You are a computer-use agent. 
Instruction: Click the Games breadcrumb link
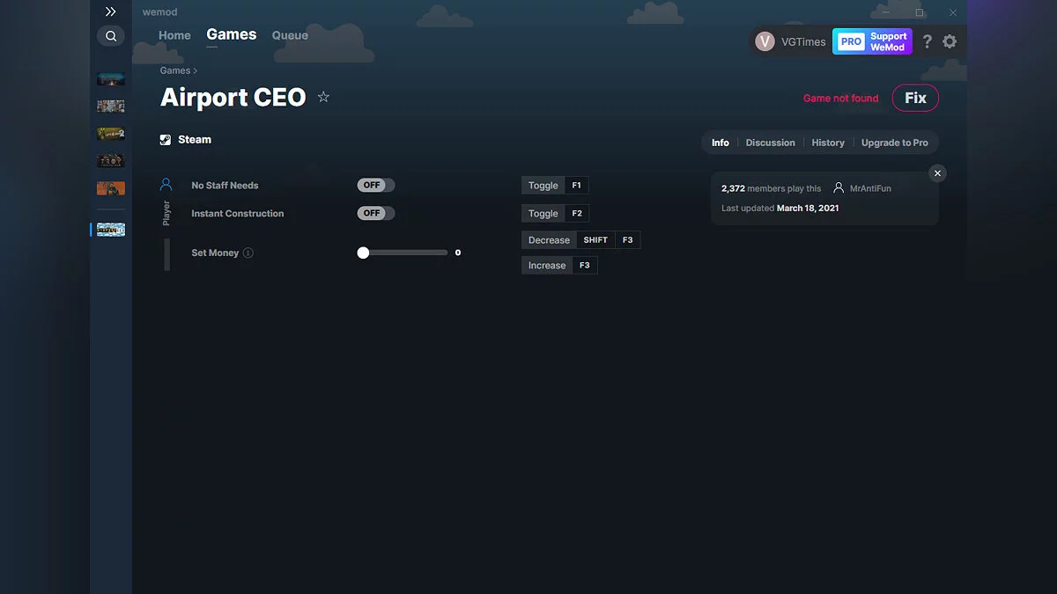coord(175,70)
